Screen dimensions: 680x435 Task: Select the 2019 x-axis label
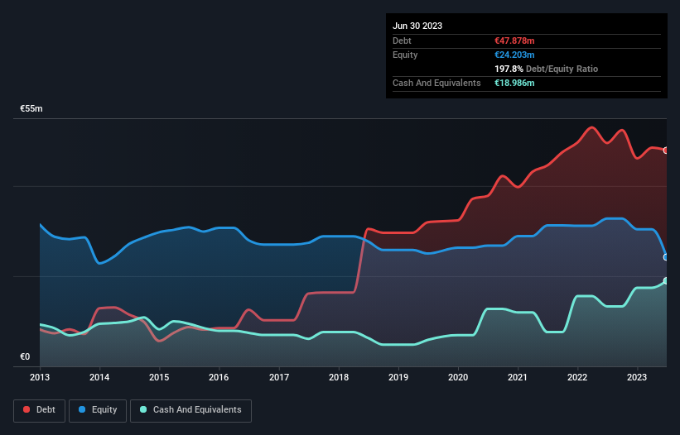click(x=398, y=377)
